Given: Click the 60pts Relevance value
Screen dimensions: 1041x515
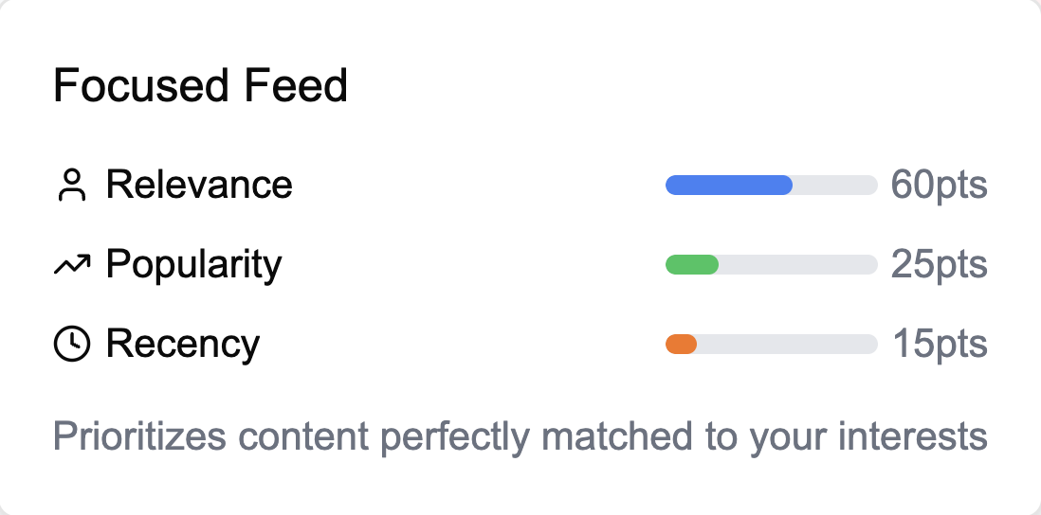Looking at the screenshot, I should (x=939, y=186).
